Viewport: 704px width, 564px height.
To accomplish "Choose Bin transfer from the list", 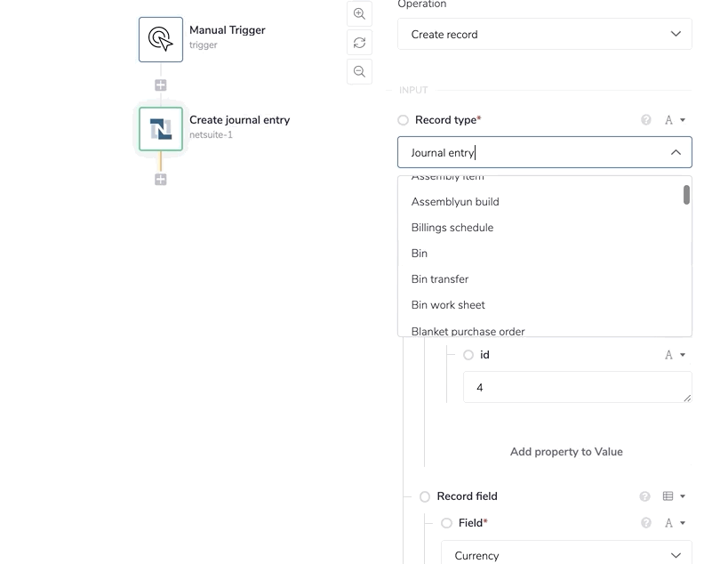I will coord(440,279).
